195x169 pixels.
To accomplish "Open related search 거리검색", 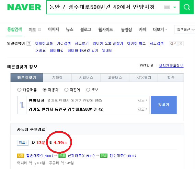I will [x=64, y=43].
